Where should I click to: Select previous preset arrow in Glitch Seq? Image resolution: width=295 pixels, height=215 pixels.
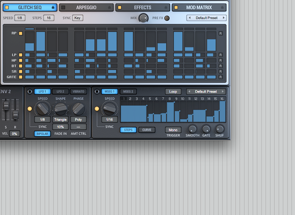coord(190,18)
